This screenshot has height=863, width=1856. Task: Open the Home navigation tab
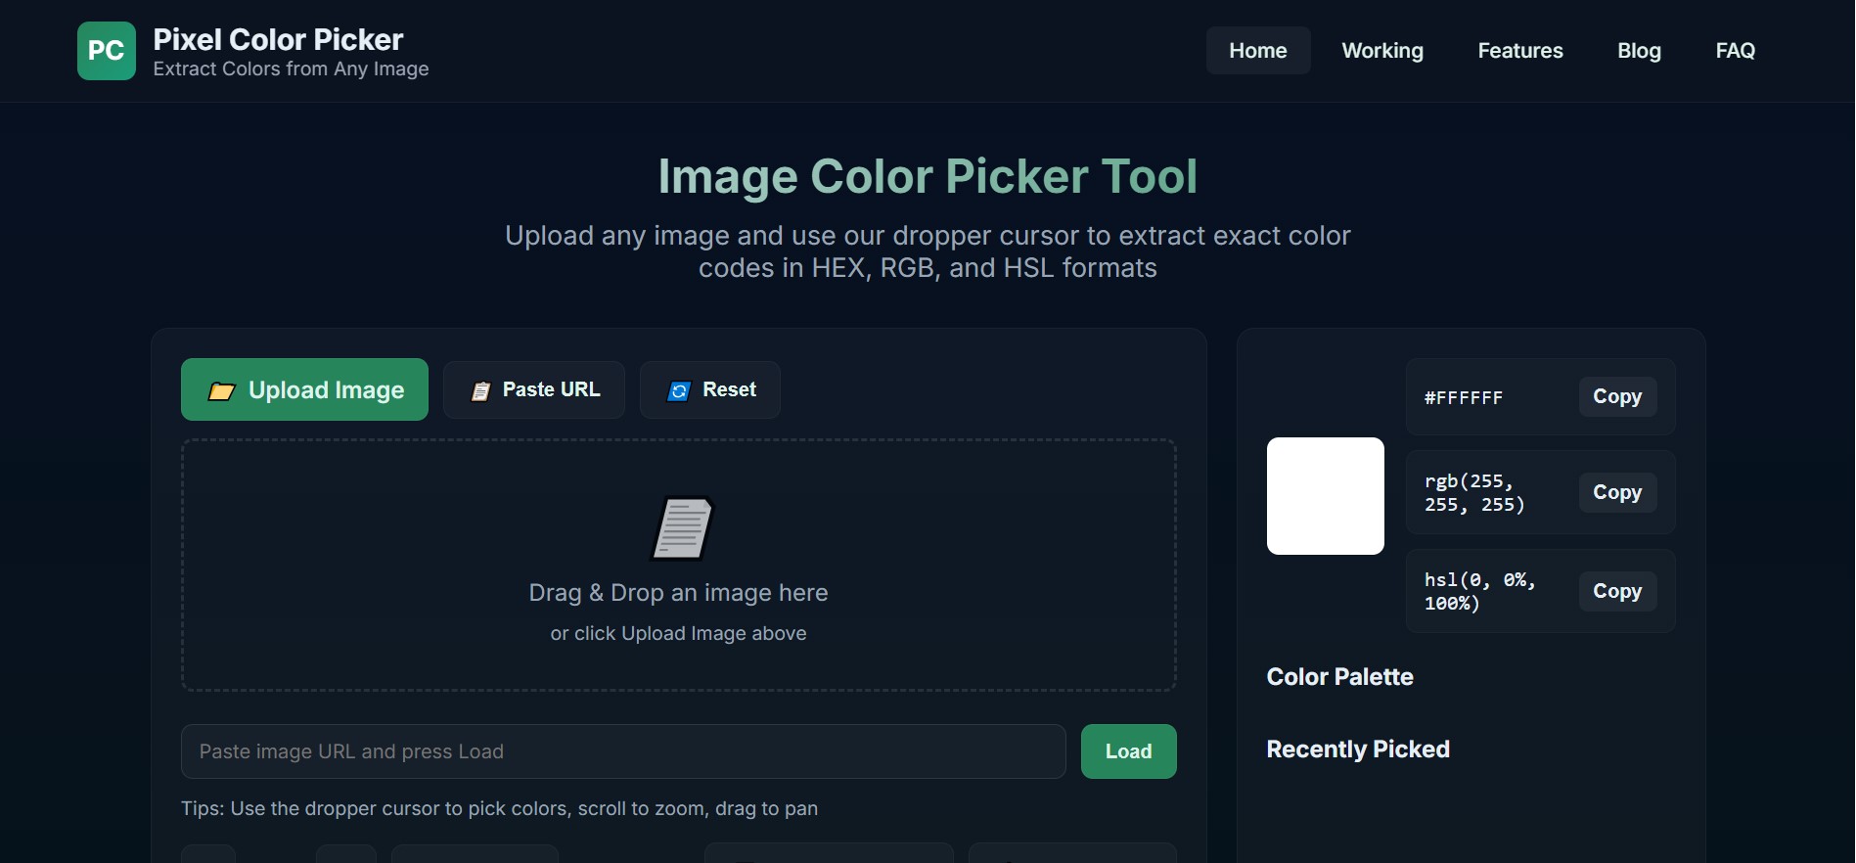[1257, 51]
